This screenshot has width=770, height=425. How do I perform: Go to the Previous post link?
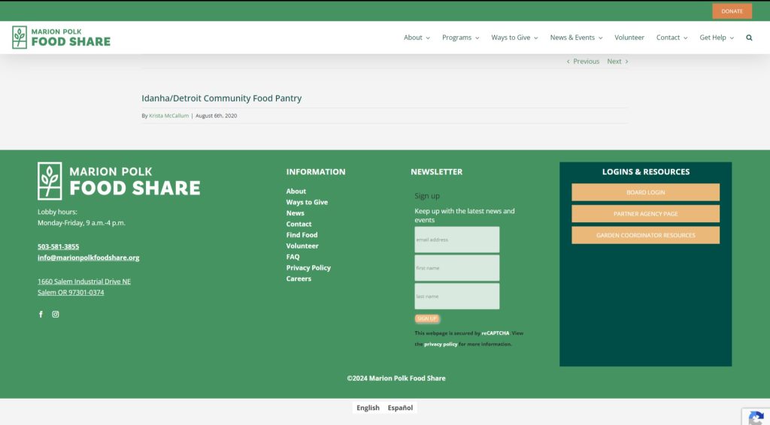click(x=584, y=62)
